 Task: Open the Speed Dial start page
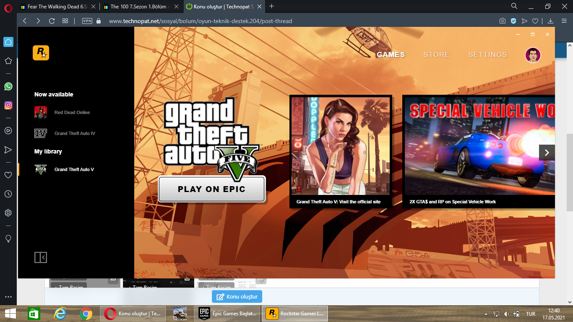coord(65,21)
